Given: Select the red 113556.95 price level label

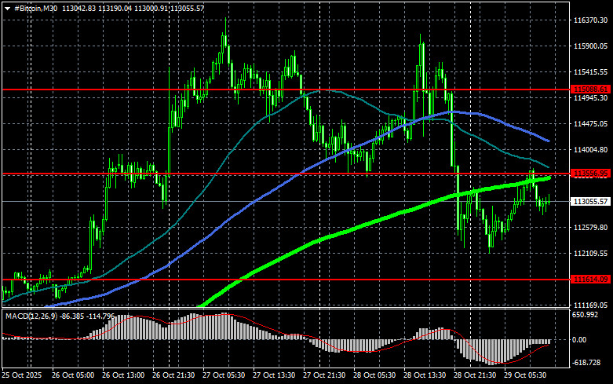Looking at the screenshot, I should (x=590, y=174).
